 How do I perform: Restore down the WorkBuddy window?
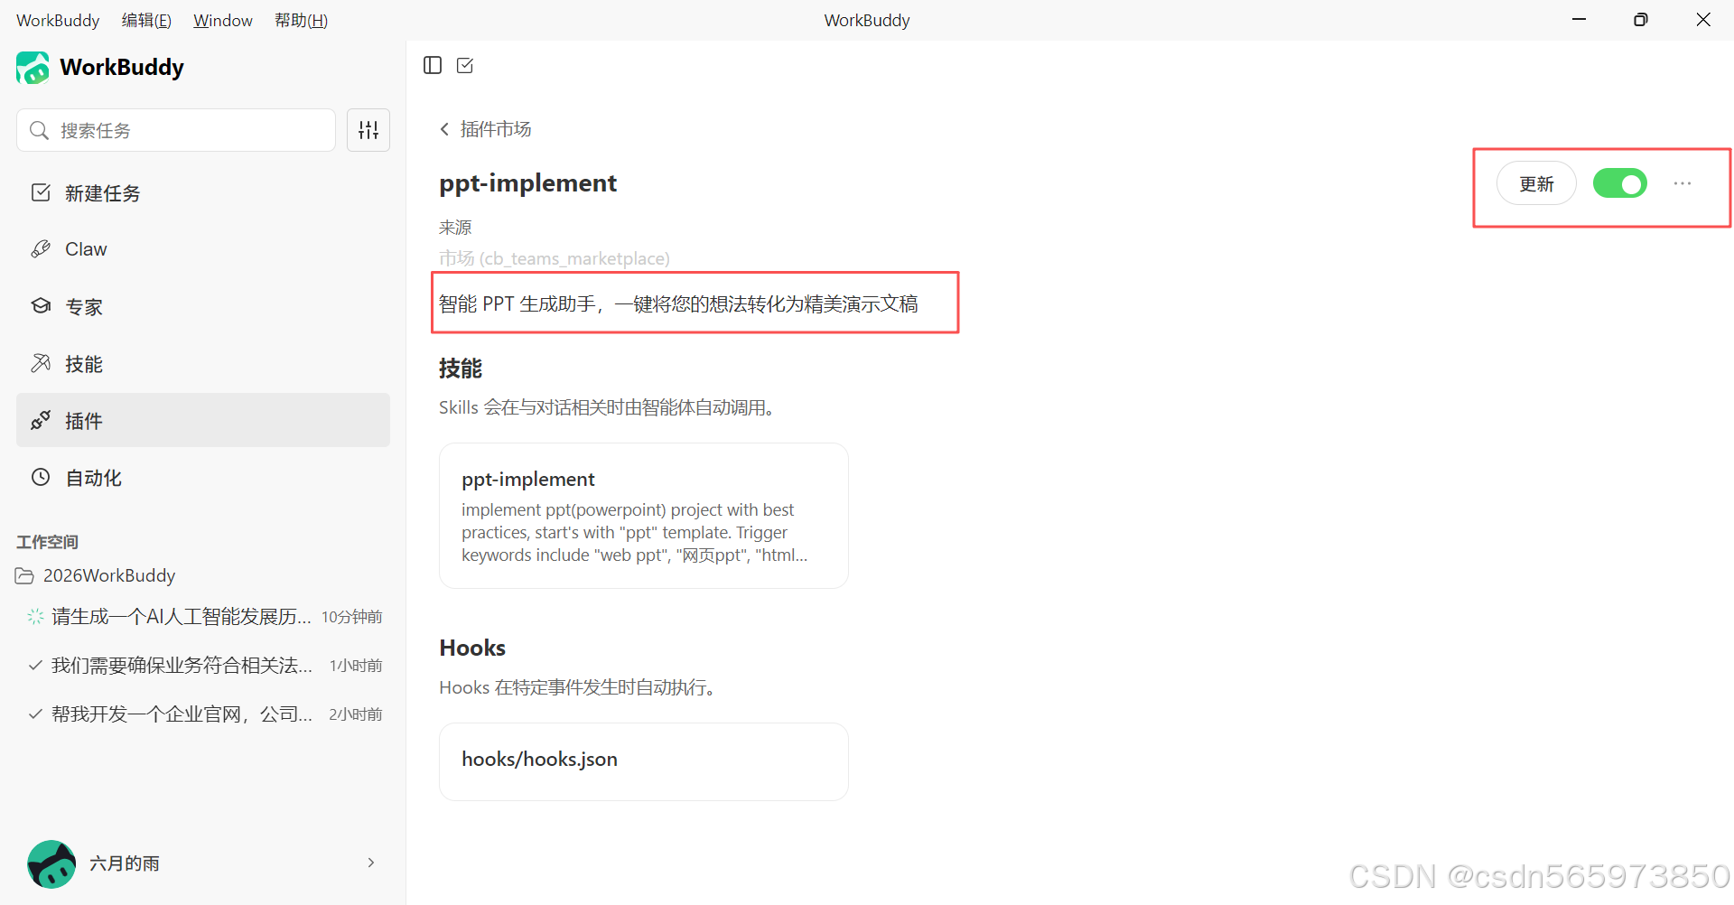pyautogui.click(x=1641, y=20)
